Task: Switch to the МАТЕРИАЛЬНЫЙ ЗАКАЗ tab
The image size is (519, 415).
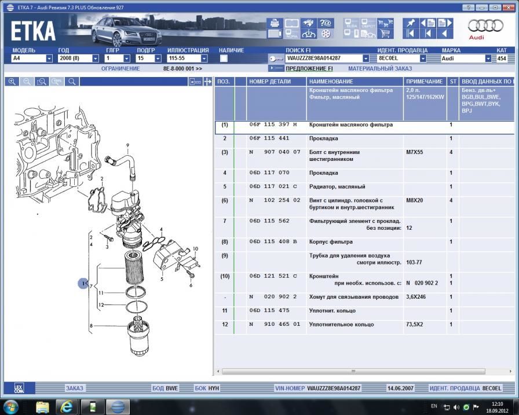Action: 380,68
